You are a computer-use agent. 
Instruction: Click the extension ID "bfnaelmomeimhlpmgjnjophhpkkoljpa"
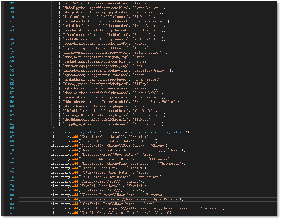click(96, 35)
